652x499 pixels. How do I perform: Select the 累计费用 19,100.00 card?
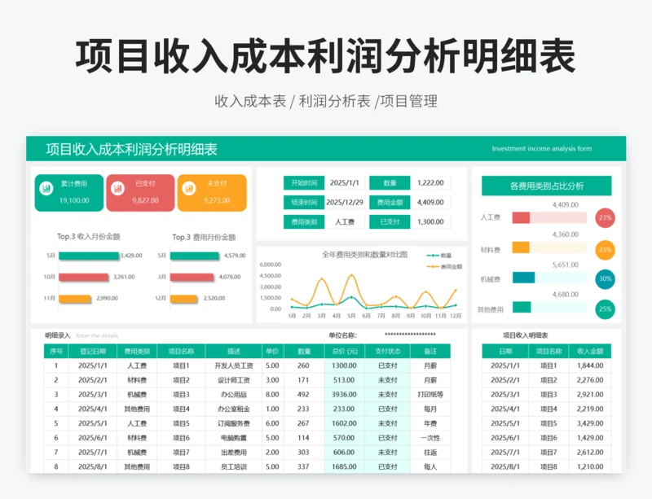(x=69, y=193)
